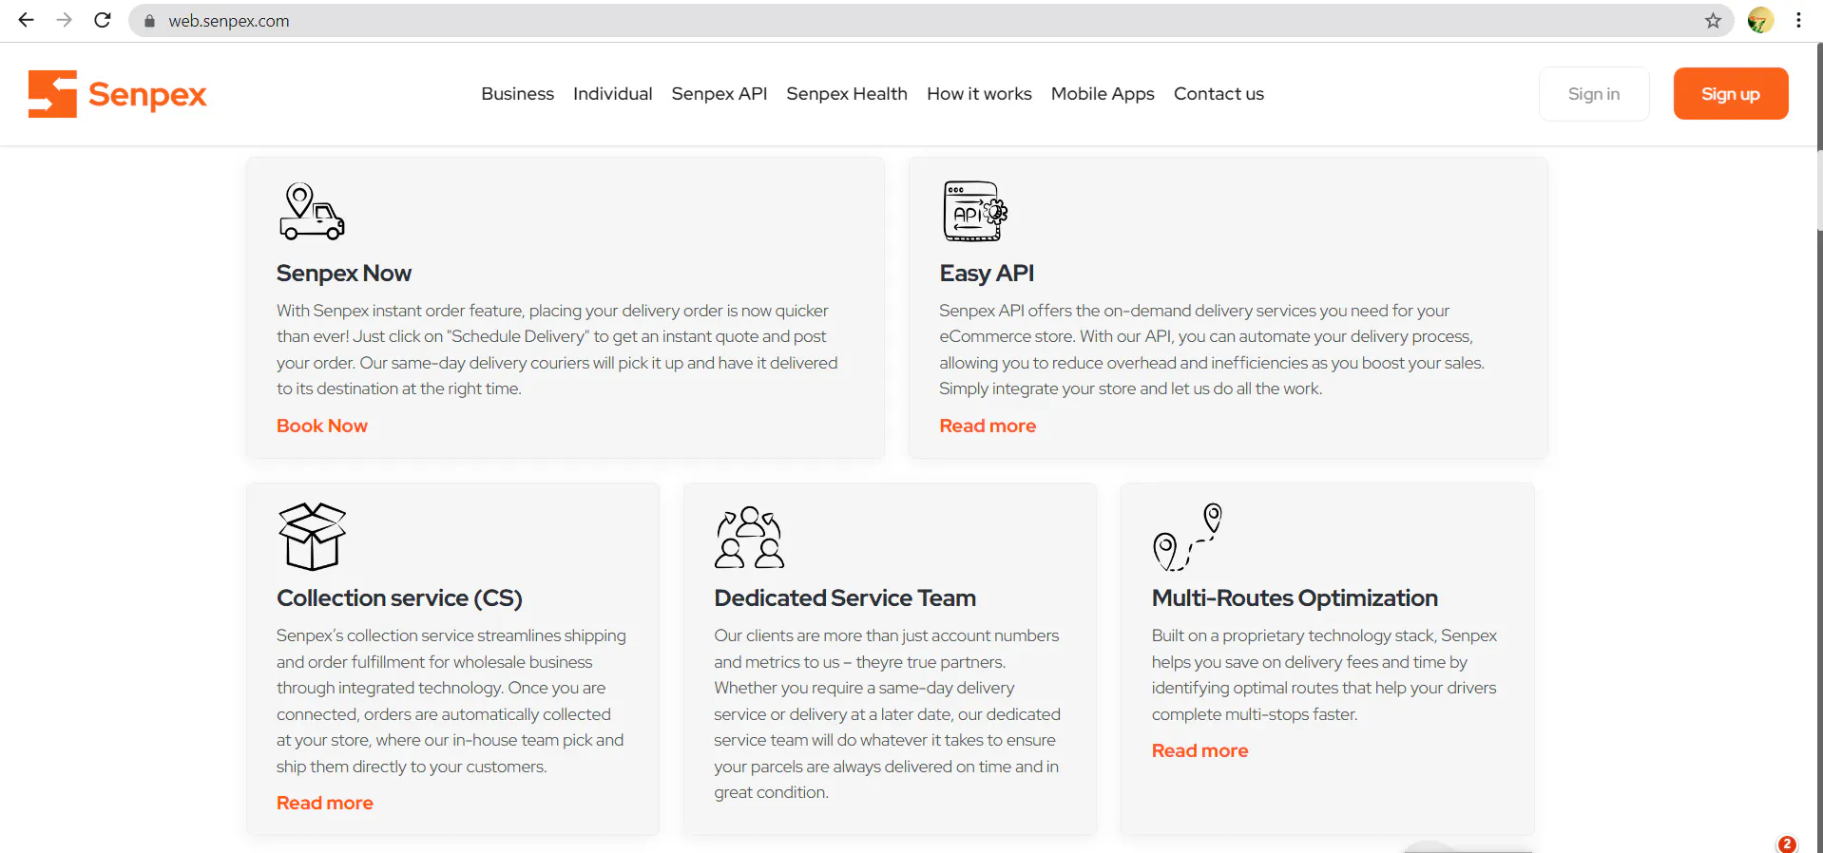
Task: Click the Dedicated Service Team people icon
Action: pyautogui.click(x=750, y=537)
